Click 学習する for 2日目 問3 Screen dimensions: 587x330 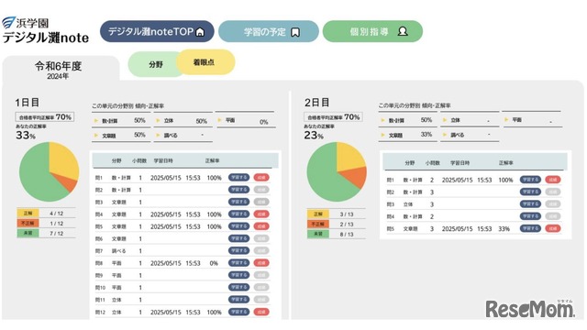[x=530, y=203]
